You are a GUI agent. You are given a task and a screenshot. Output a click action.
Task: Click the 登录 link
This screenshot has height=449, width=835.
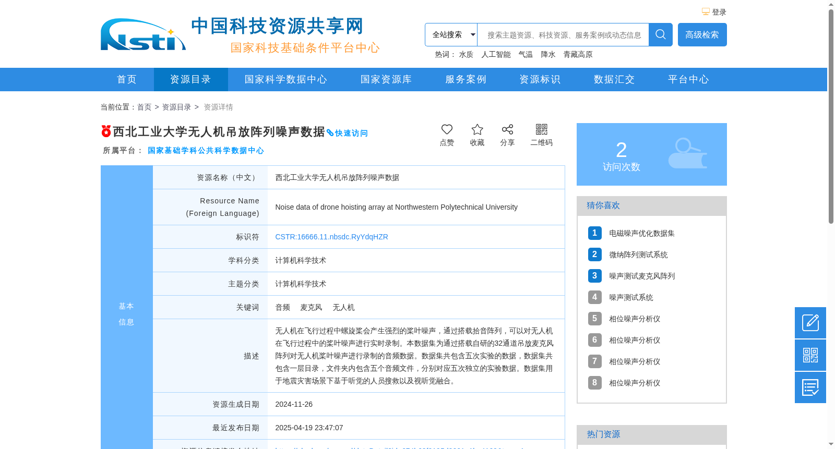pos(719,12)
